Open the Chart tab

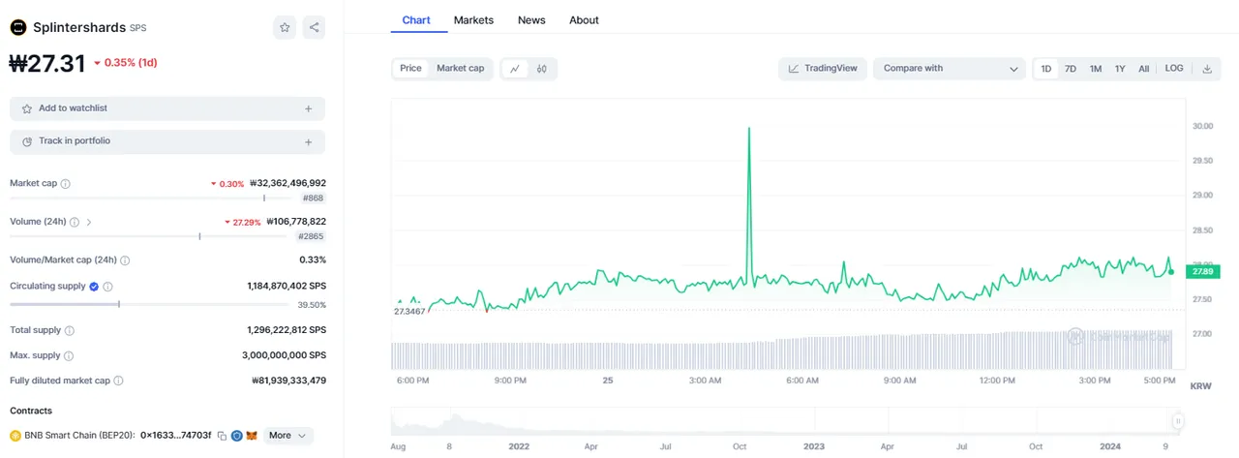click(x=416, y=20)
